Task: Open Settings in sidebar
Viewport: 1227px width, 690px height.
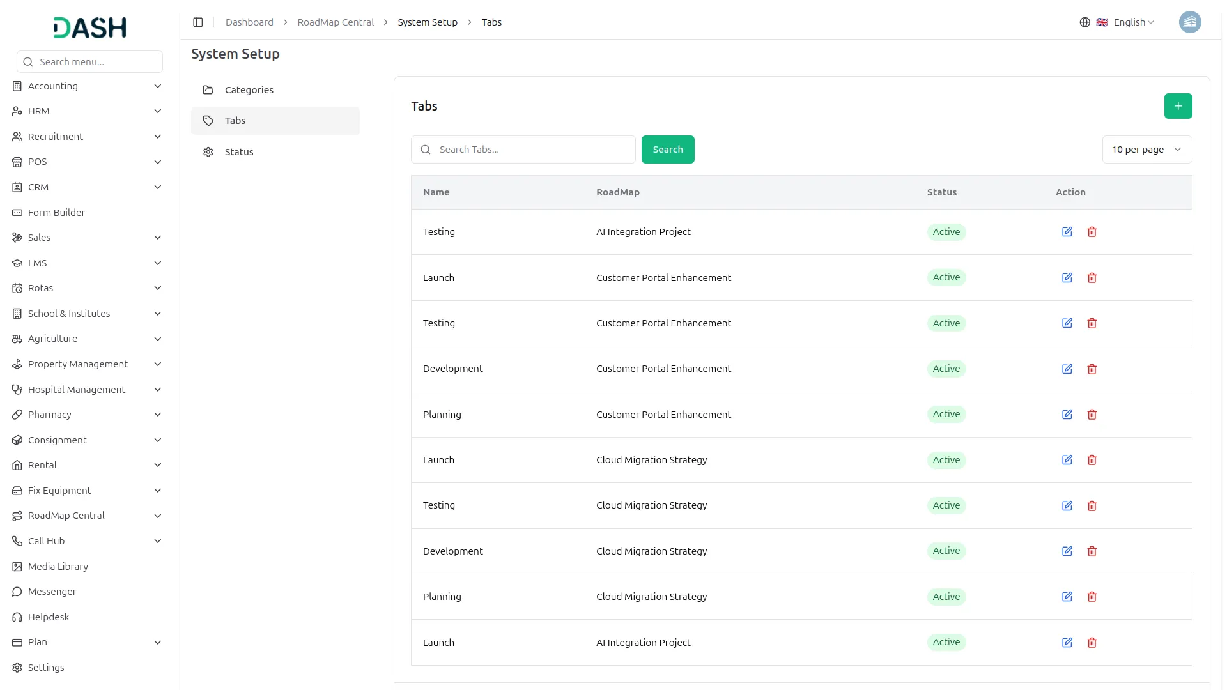Action: click(x=89, y=668)
